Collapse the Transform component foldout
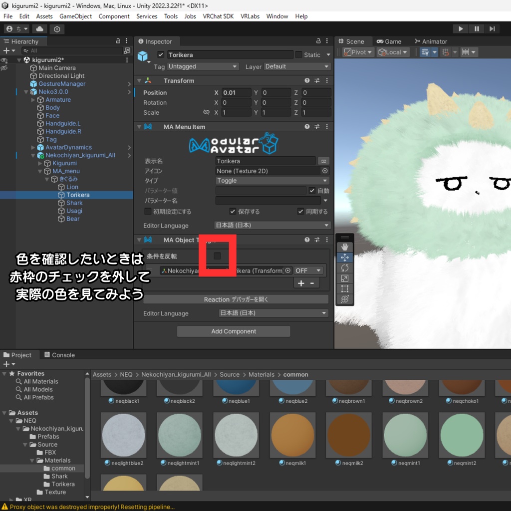The image size is (511, 511). click(x=139, y=80)
